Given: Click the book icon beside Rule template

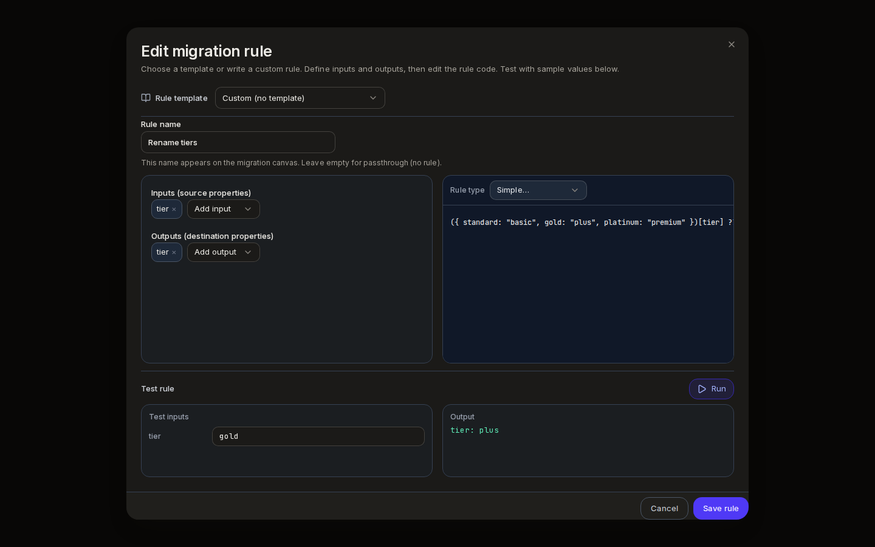Looking at the screenshot, I should 146,98.
